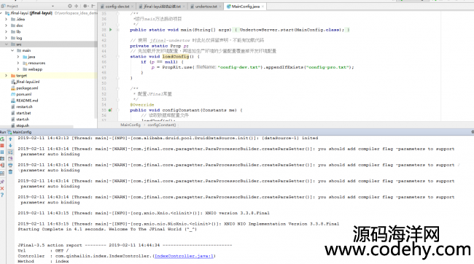
Task: Open the IndexController.java:1 link in console
Action: 184,256
